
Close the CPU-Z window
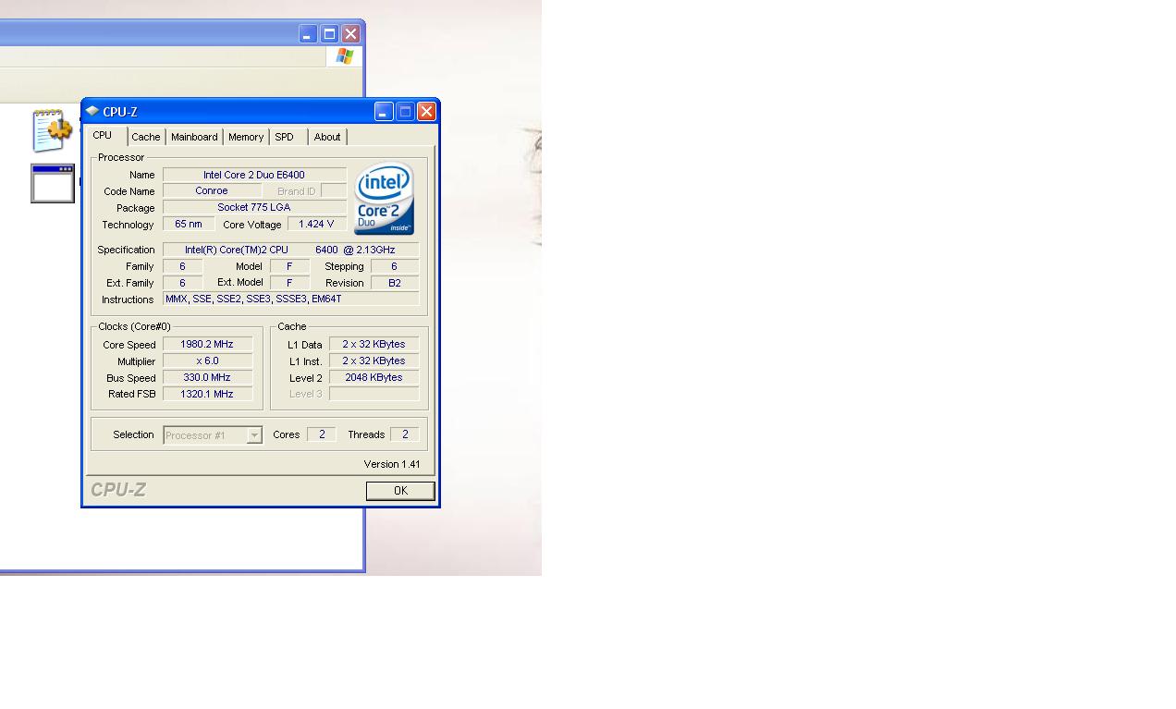pyautogui.click(x=426, y=111)
